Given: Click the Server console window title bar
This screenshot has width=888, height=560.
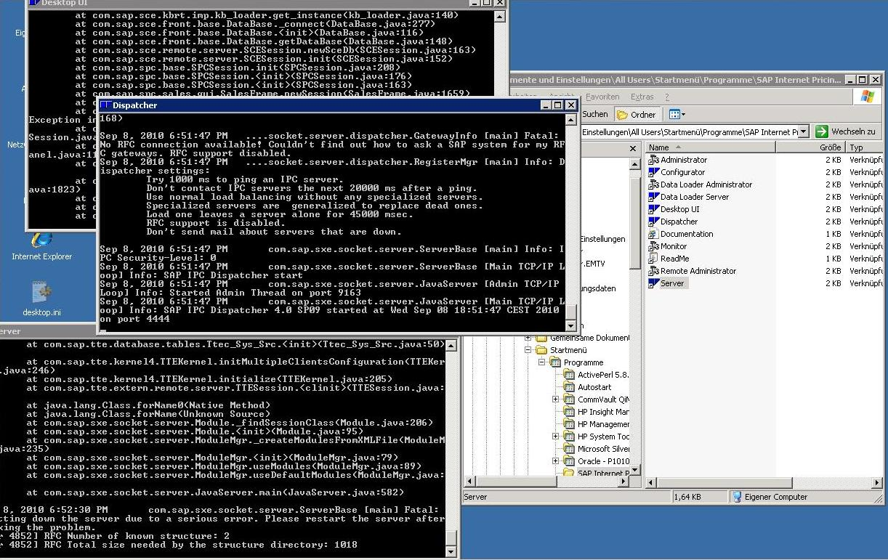Looking at the screenshot, I should coord(229,331).
